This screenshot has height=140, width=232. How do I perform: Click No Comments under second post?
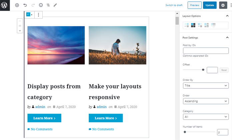pyautogui.click(x=101, y=129)
